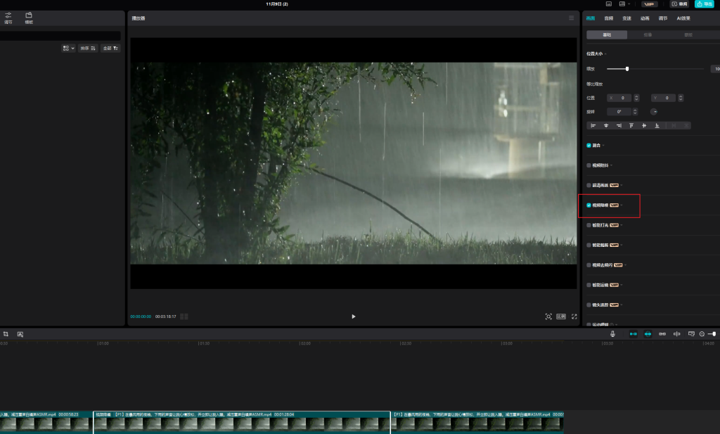Click the grid icon beside total duration
This screenshot has width=720, height=434.
pos(184,317)
